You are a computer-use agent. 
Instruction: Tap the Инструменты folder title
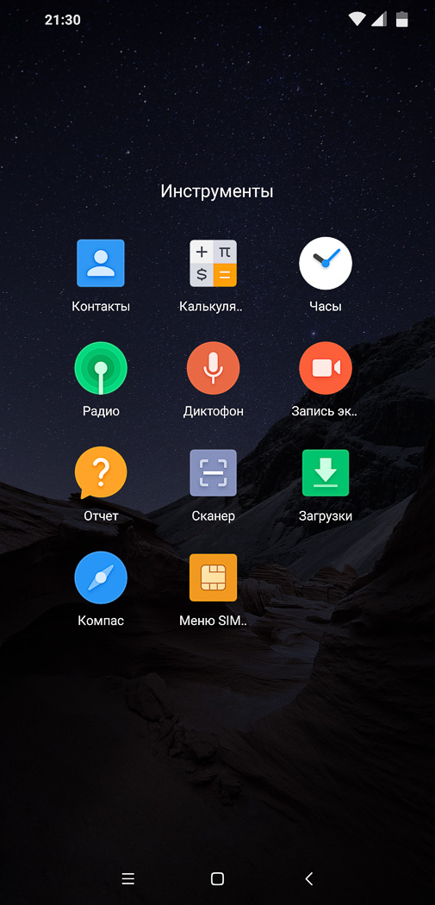click(x=217, y=191)
